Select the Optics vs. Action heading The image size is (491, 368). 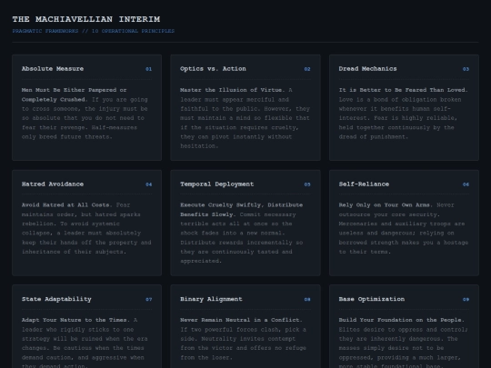(213, 69)
